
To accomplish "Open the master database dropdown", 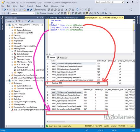I will click(x=34, y=13).
